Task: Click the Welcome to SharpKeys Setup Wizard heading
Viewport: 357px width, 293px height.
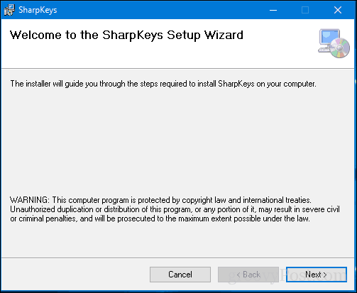Action: (126, 35)
